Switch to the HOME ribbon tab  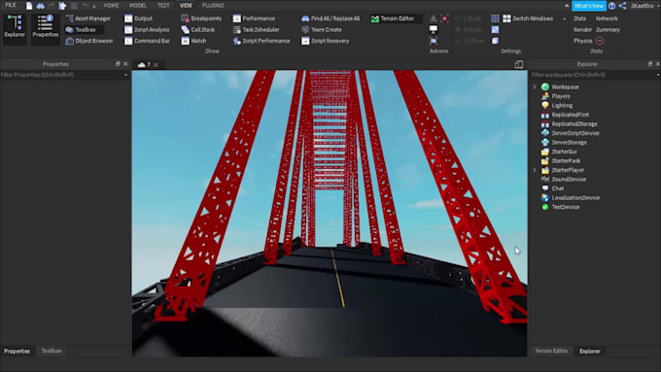(x=111, y=6)
